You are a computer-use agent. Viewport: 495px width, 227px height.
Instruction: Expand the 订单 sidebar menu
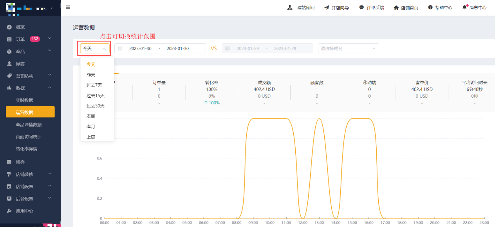[50, 39]
